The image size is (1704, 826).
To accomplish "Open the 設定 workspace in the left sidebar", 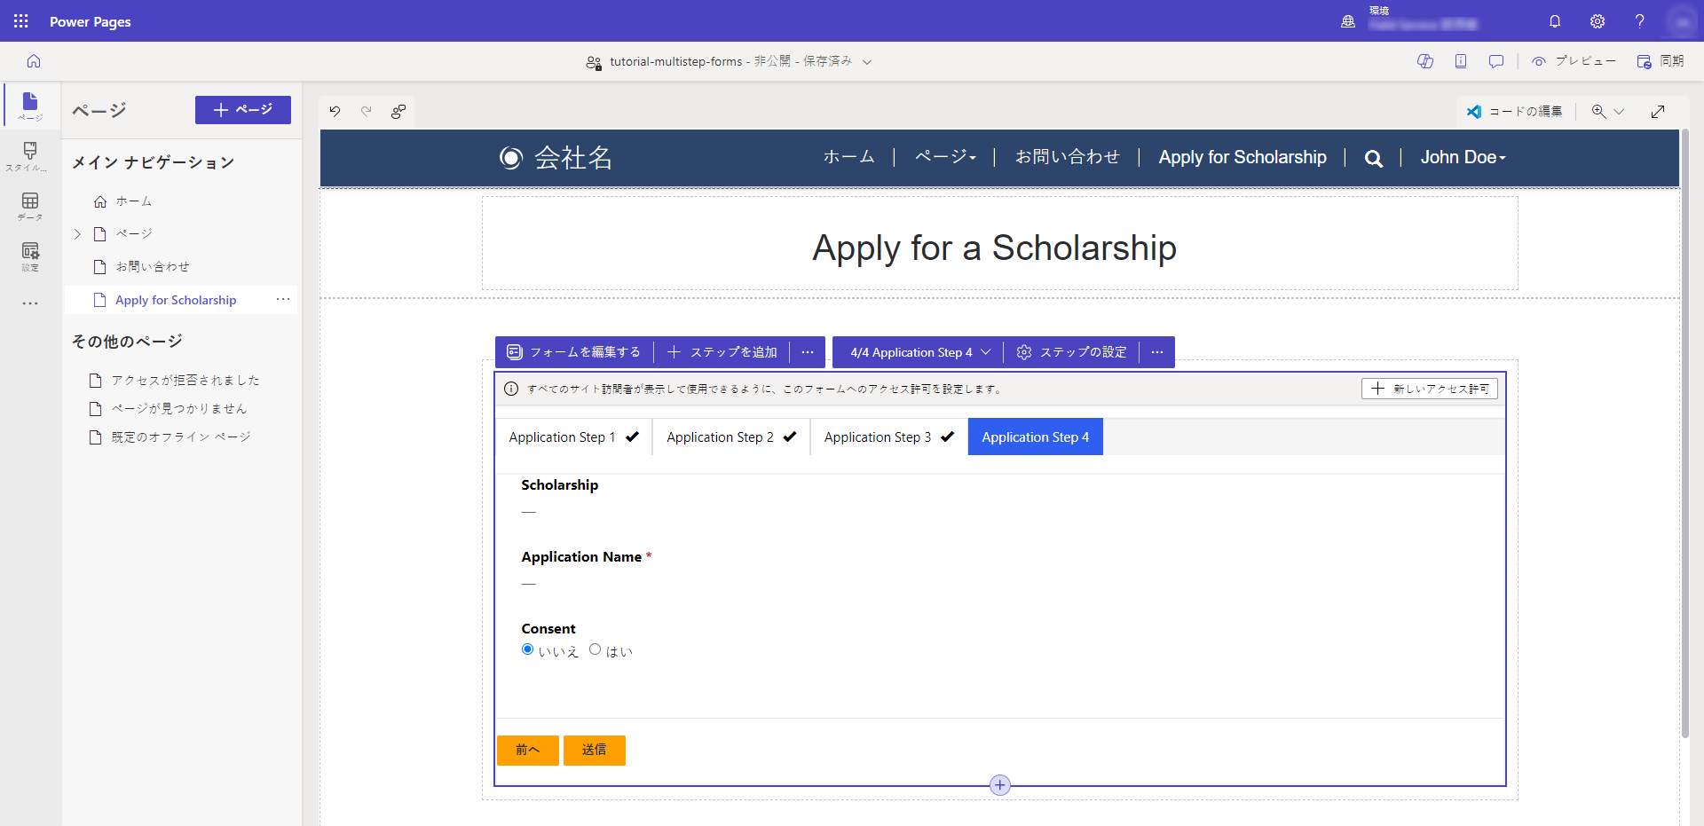I will (29, 256).
